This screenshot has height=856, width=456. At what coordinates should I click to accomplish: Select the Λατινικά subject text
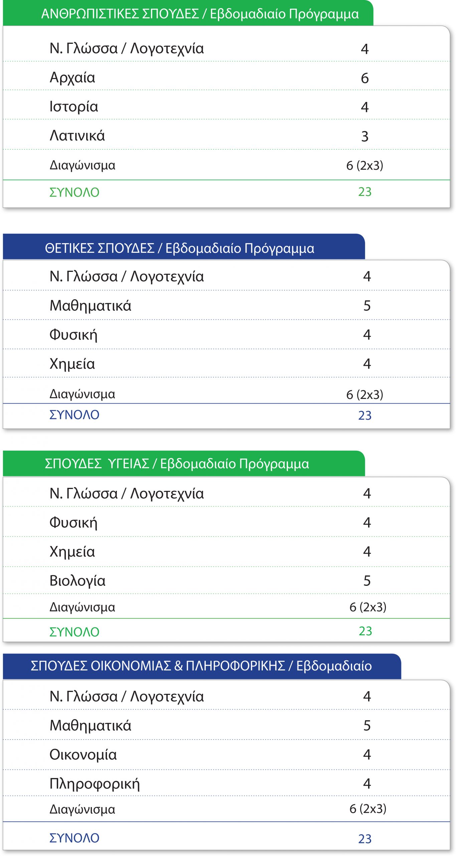pyautogui.click(x=77, y=136)
